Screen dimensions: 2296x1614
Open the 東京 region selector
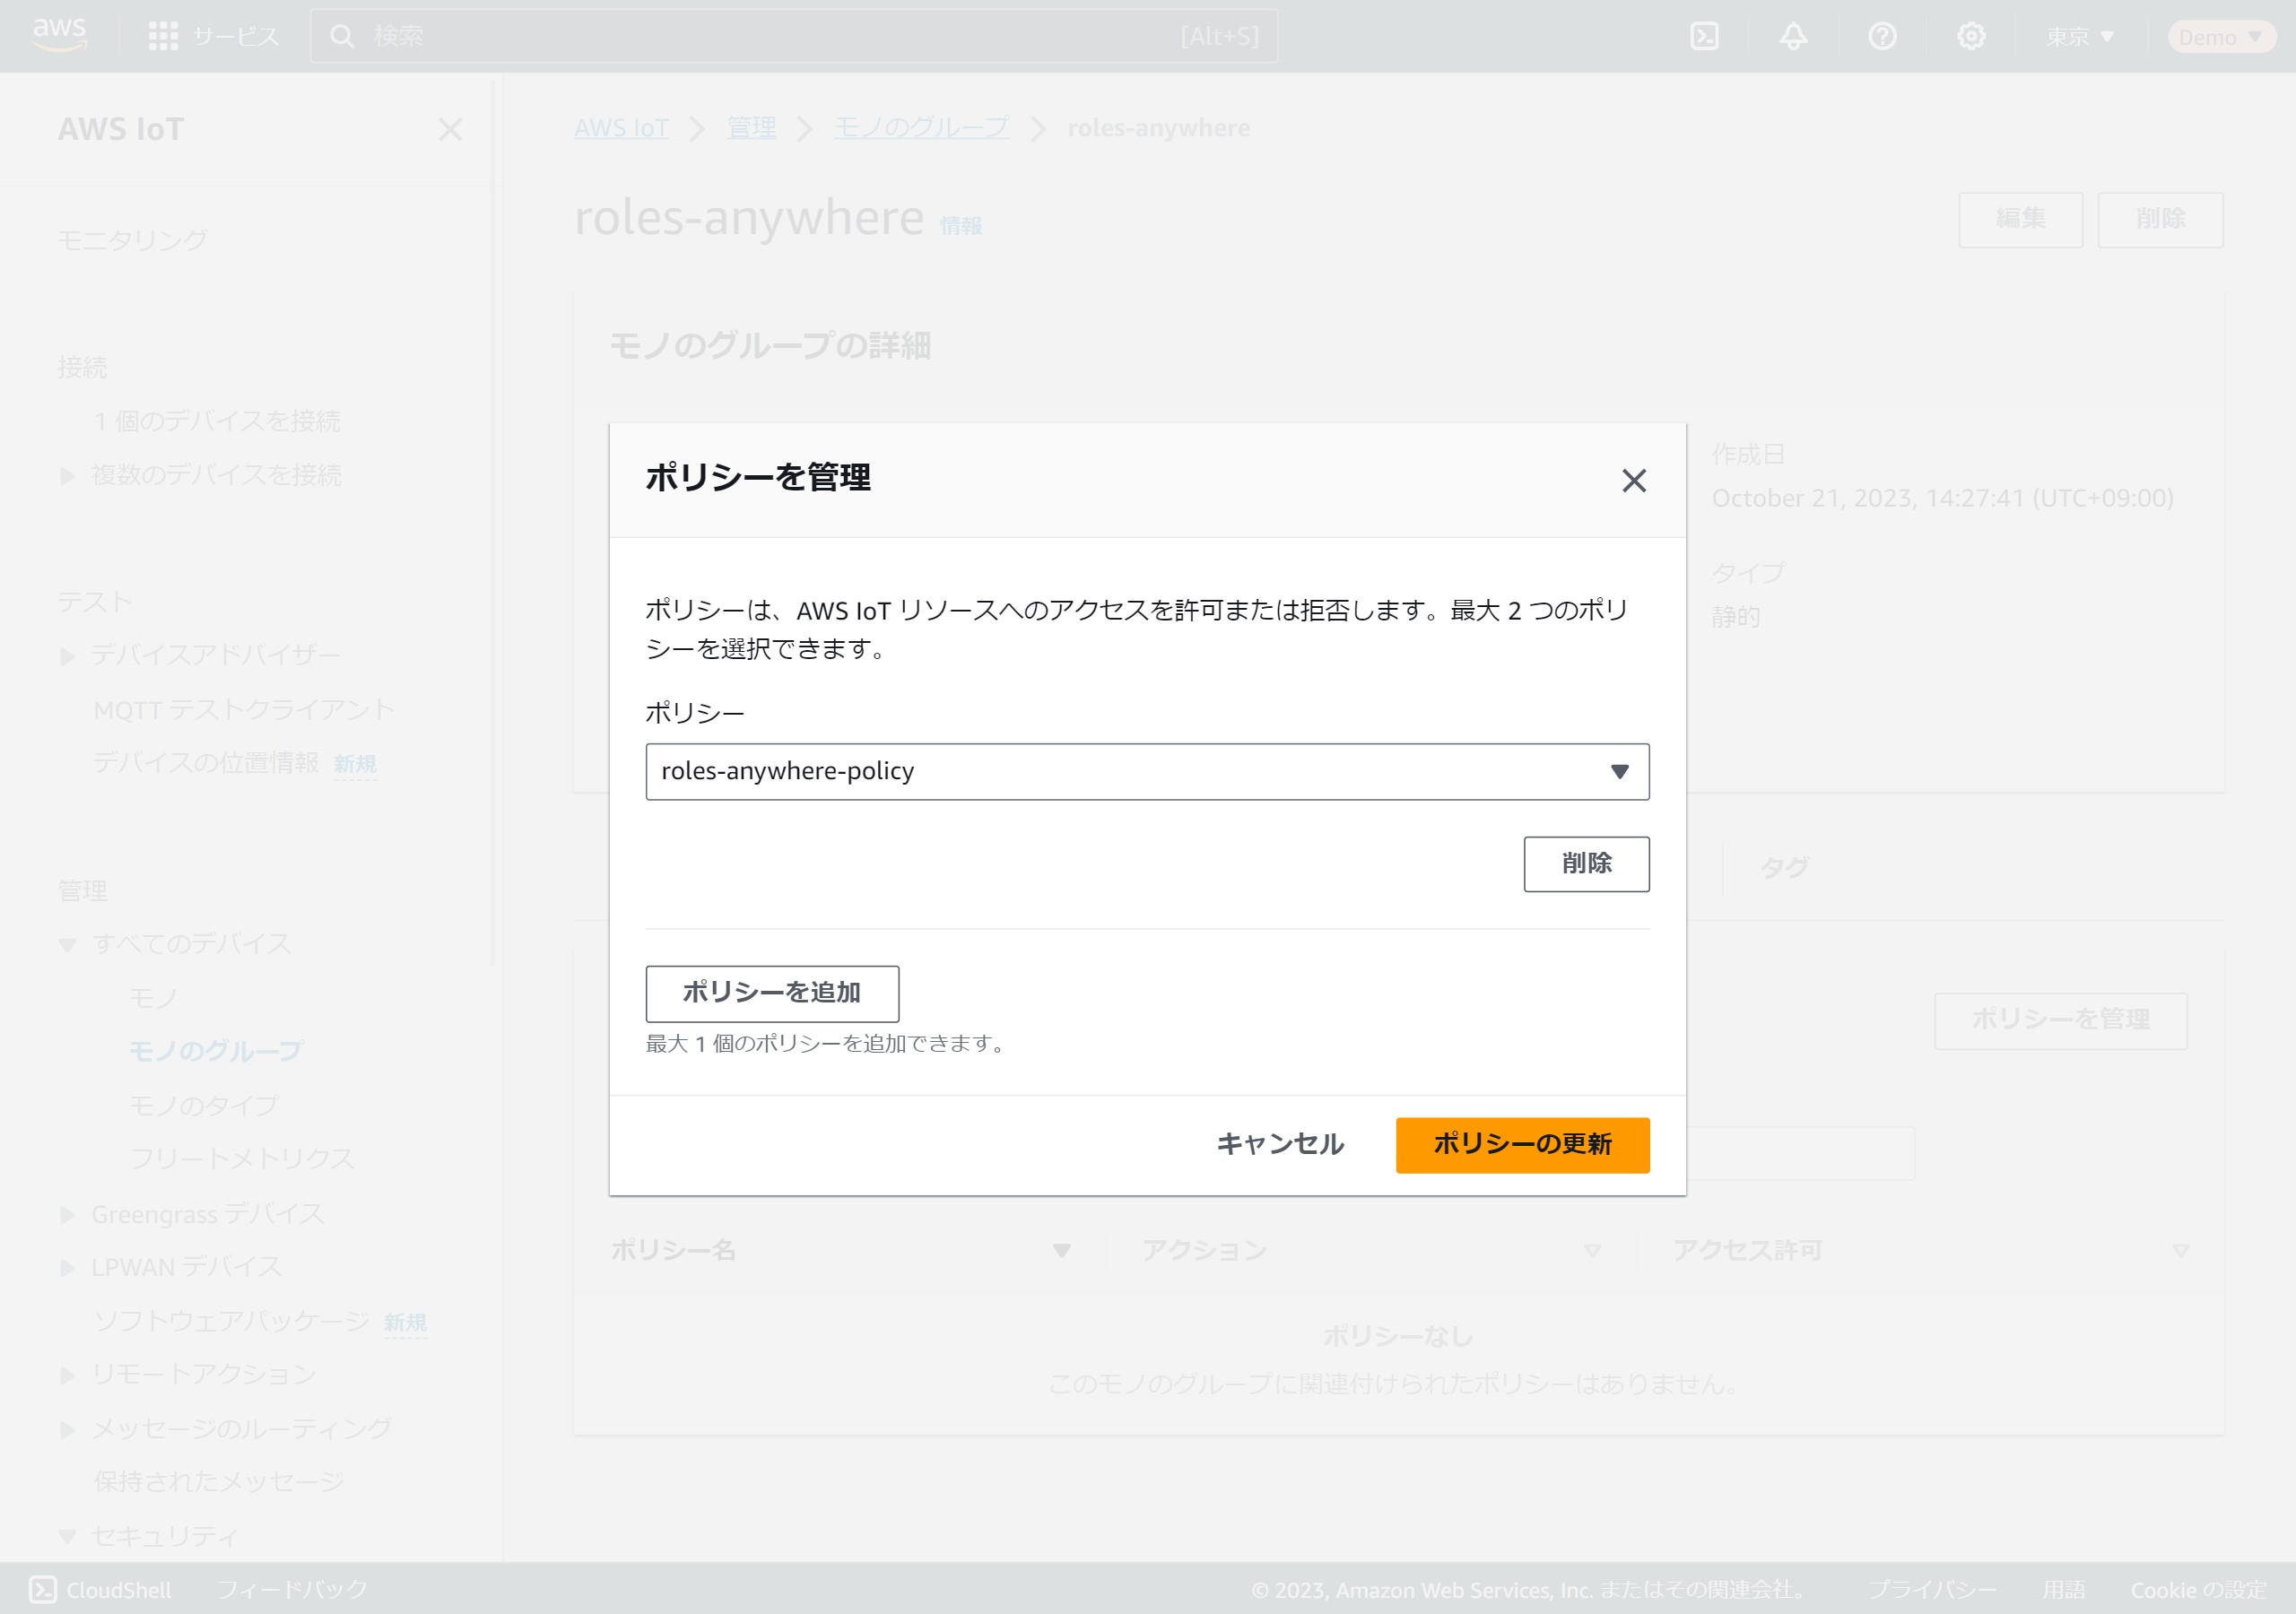tap(2079, 36)
